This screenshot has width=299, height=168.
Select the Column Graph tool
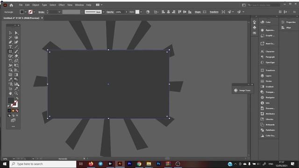click(x=16, y=84)
